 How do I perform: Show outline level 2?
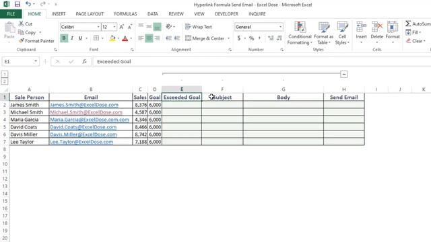(x=5, y=81)
